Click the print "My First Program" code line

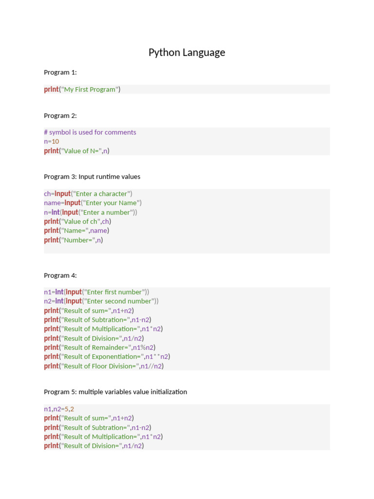pyautogui.click(x=82, y=90)
